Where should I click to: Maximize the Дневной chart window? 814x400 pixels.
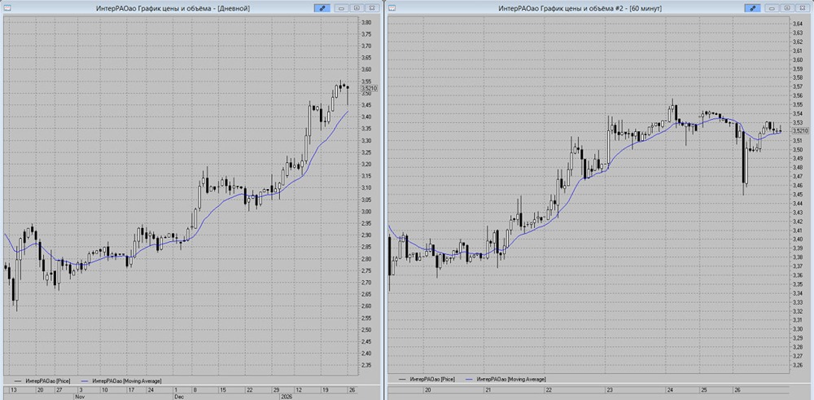click(357, 8)
